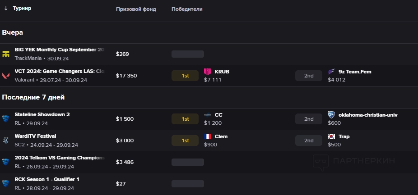
Task: Open the VCT 2024 Game Changers LAS tournament
Action: 59,71
